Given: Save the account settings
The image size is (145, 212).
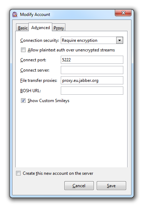Looking at the screenshot, I should pyautogui.click(x=111, y=186).
